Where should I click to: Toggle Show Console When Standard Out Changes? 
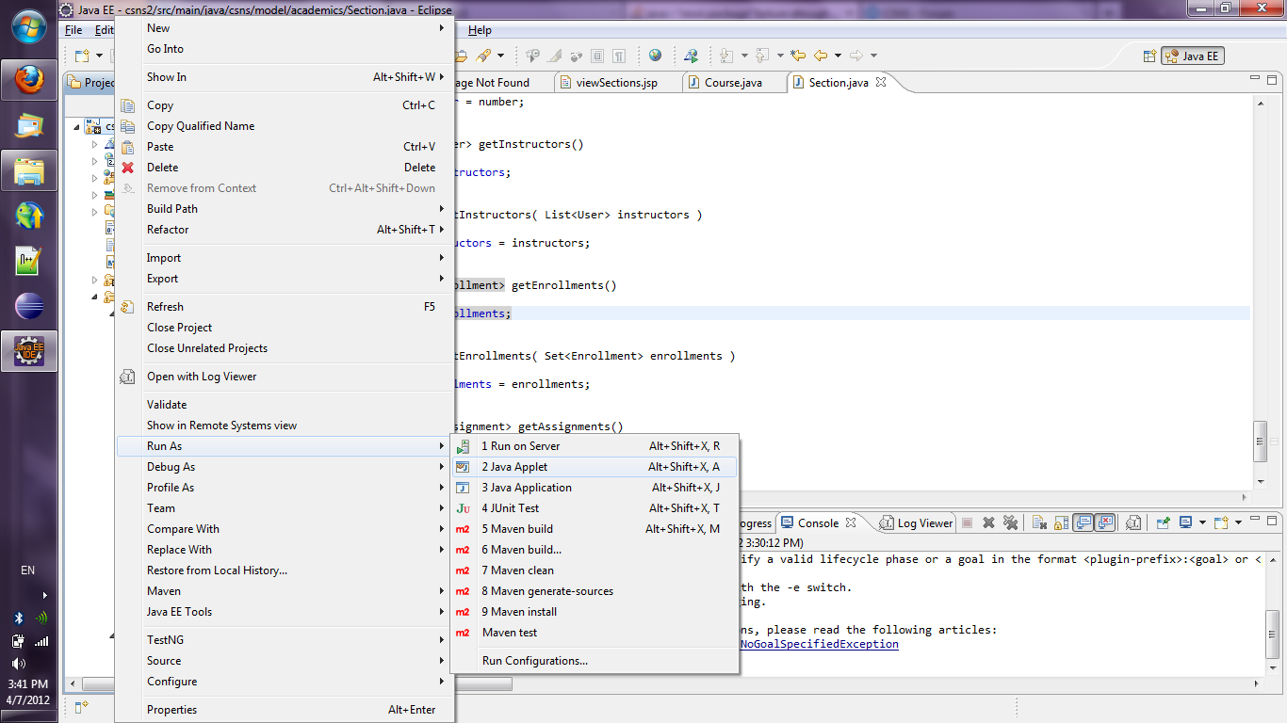point(1083,522)
